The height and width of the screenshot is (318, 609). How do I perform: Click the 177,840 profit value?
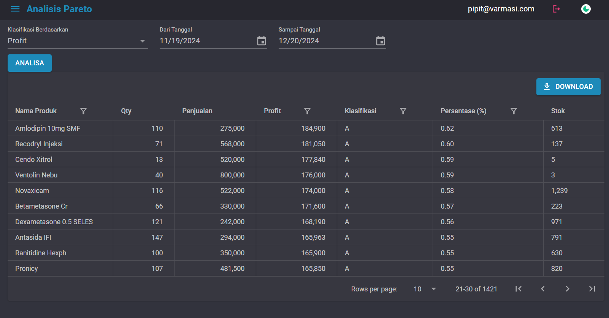pyautogui.click(x=313, y=160)
